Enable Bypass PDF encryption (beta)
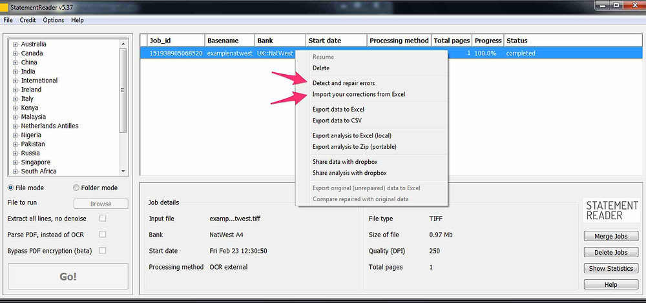The width and height of the screenshot is (646, 303). (x=103, y=250)
